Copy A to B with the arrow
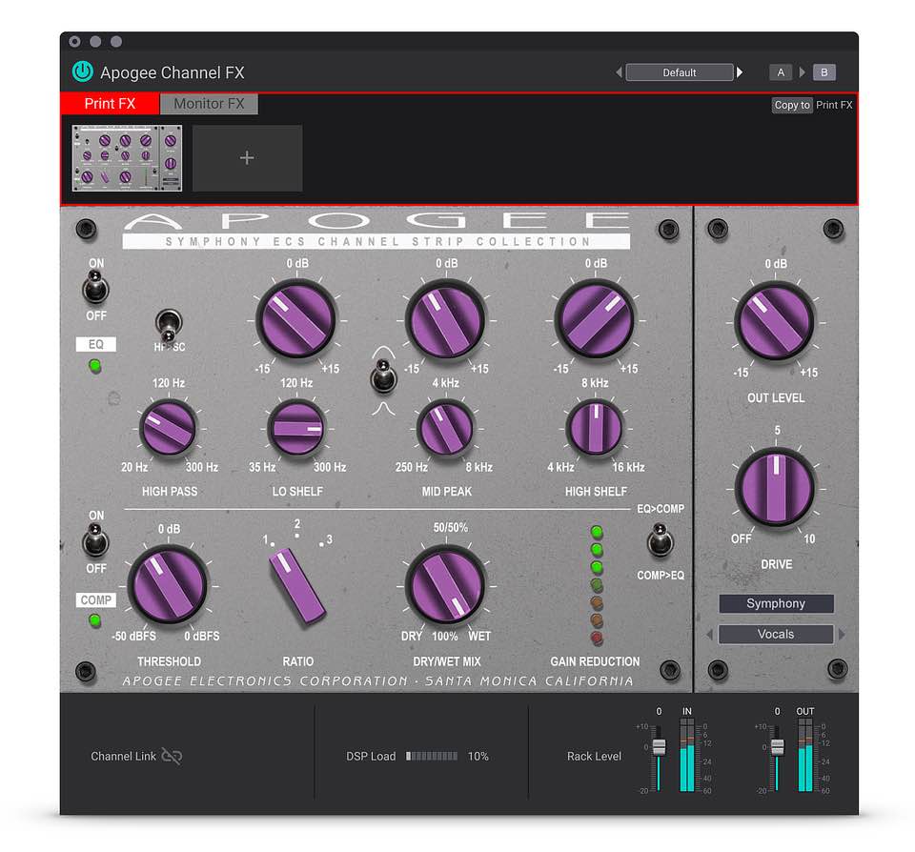This screenshot has height=852, width=915. 803,72
